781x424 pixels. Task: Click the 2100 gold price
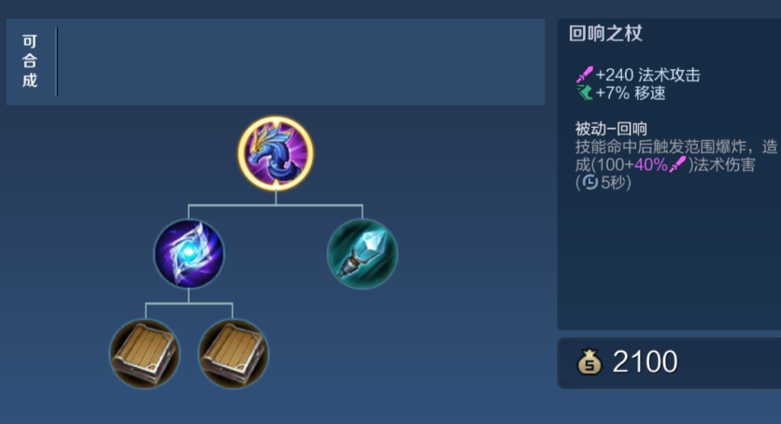coord(645,361)
